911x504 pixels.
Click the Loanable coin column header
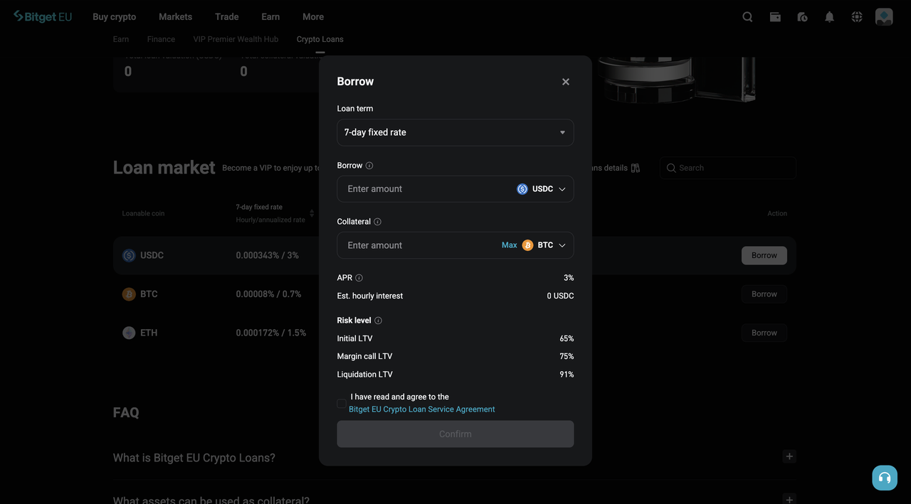coord(143,213)
